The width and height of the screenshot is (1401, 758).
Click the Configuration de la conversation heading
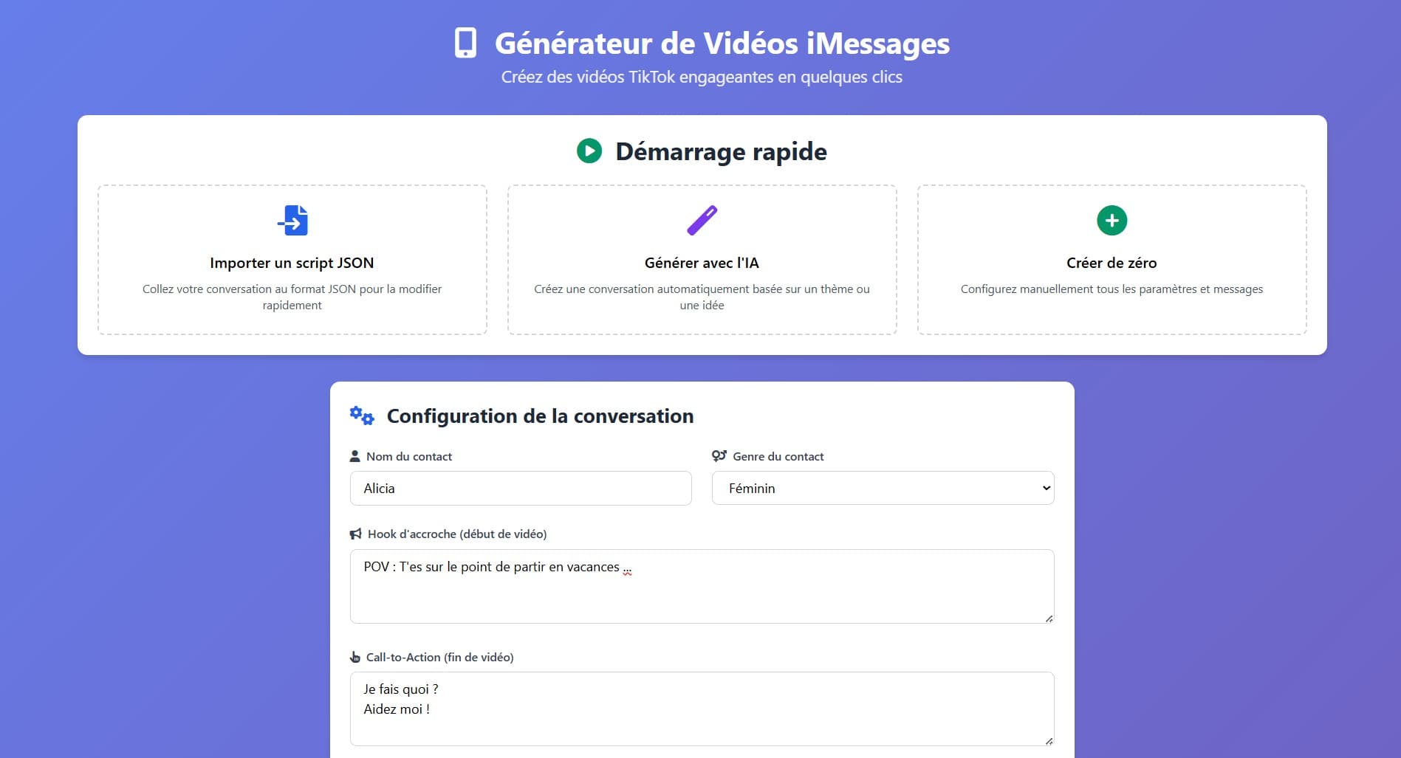(540, 416)
